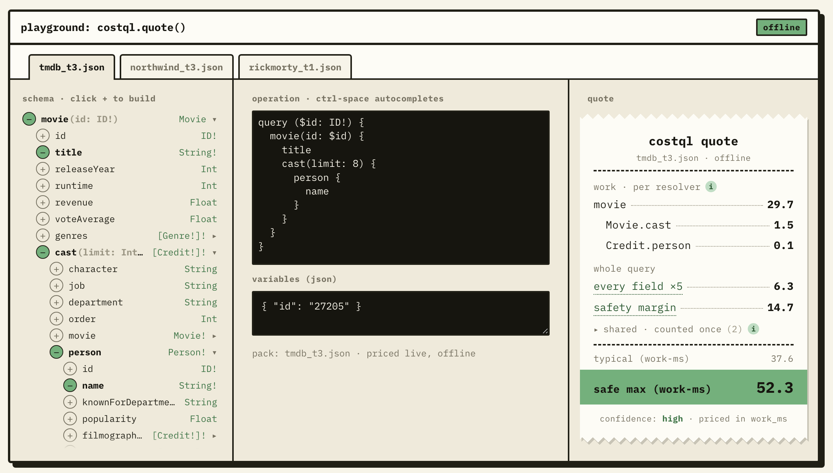Image resolution: width=833 pixels, height=473 pixels.
Task: Expand the shared counted once (2) section
Action: click(x=668, y=329)
